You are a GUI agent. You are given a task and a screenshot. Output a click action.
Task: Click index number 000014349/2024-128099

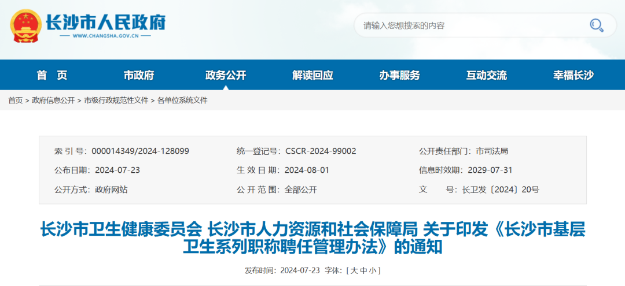point(140,151)
